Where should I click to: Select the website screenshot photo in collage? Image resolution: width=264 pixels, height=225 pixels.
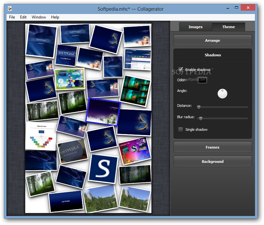tap(138, 59)
